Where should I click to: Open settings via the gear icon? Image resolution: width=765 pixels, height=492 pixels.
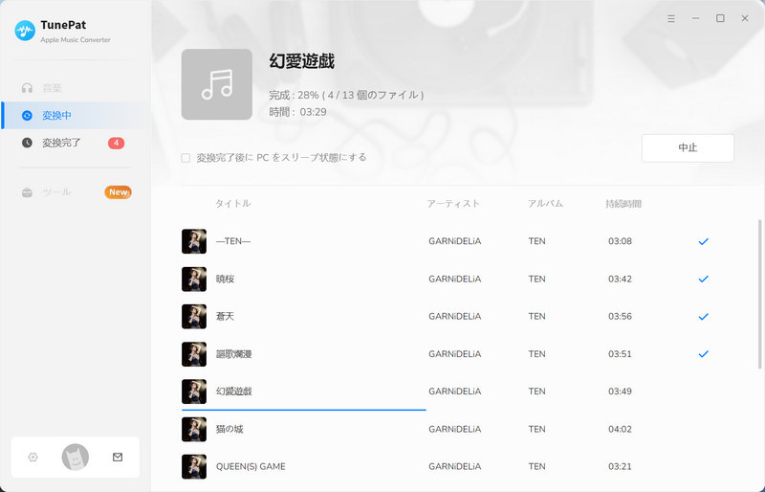click(33, 458)
